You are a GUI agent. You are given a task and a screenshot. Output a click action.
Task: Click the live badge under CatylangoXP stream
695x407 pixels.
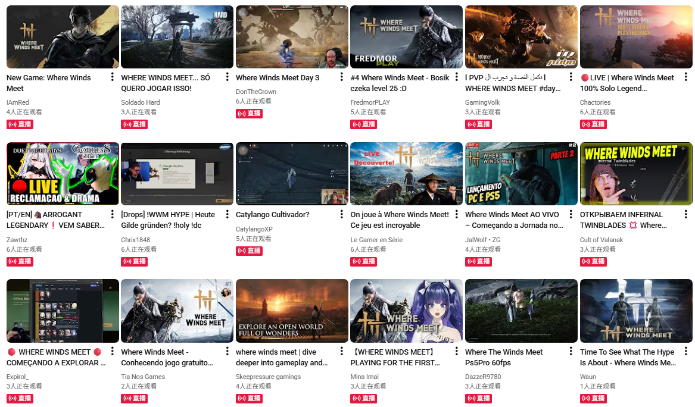click(249, 251)
